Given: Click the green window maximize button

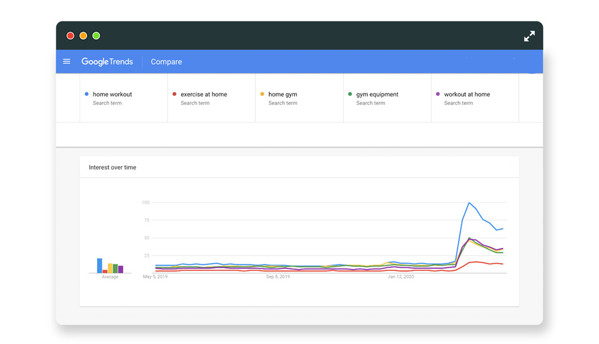Looking at the screenshot, I should pyautogui.click(x=96, y=36).
